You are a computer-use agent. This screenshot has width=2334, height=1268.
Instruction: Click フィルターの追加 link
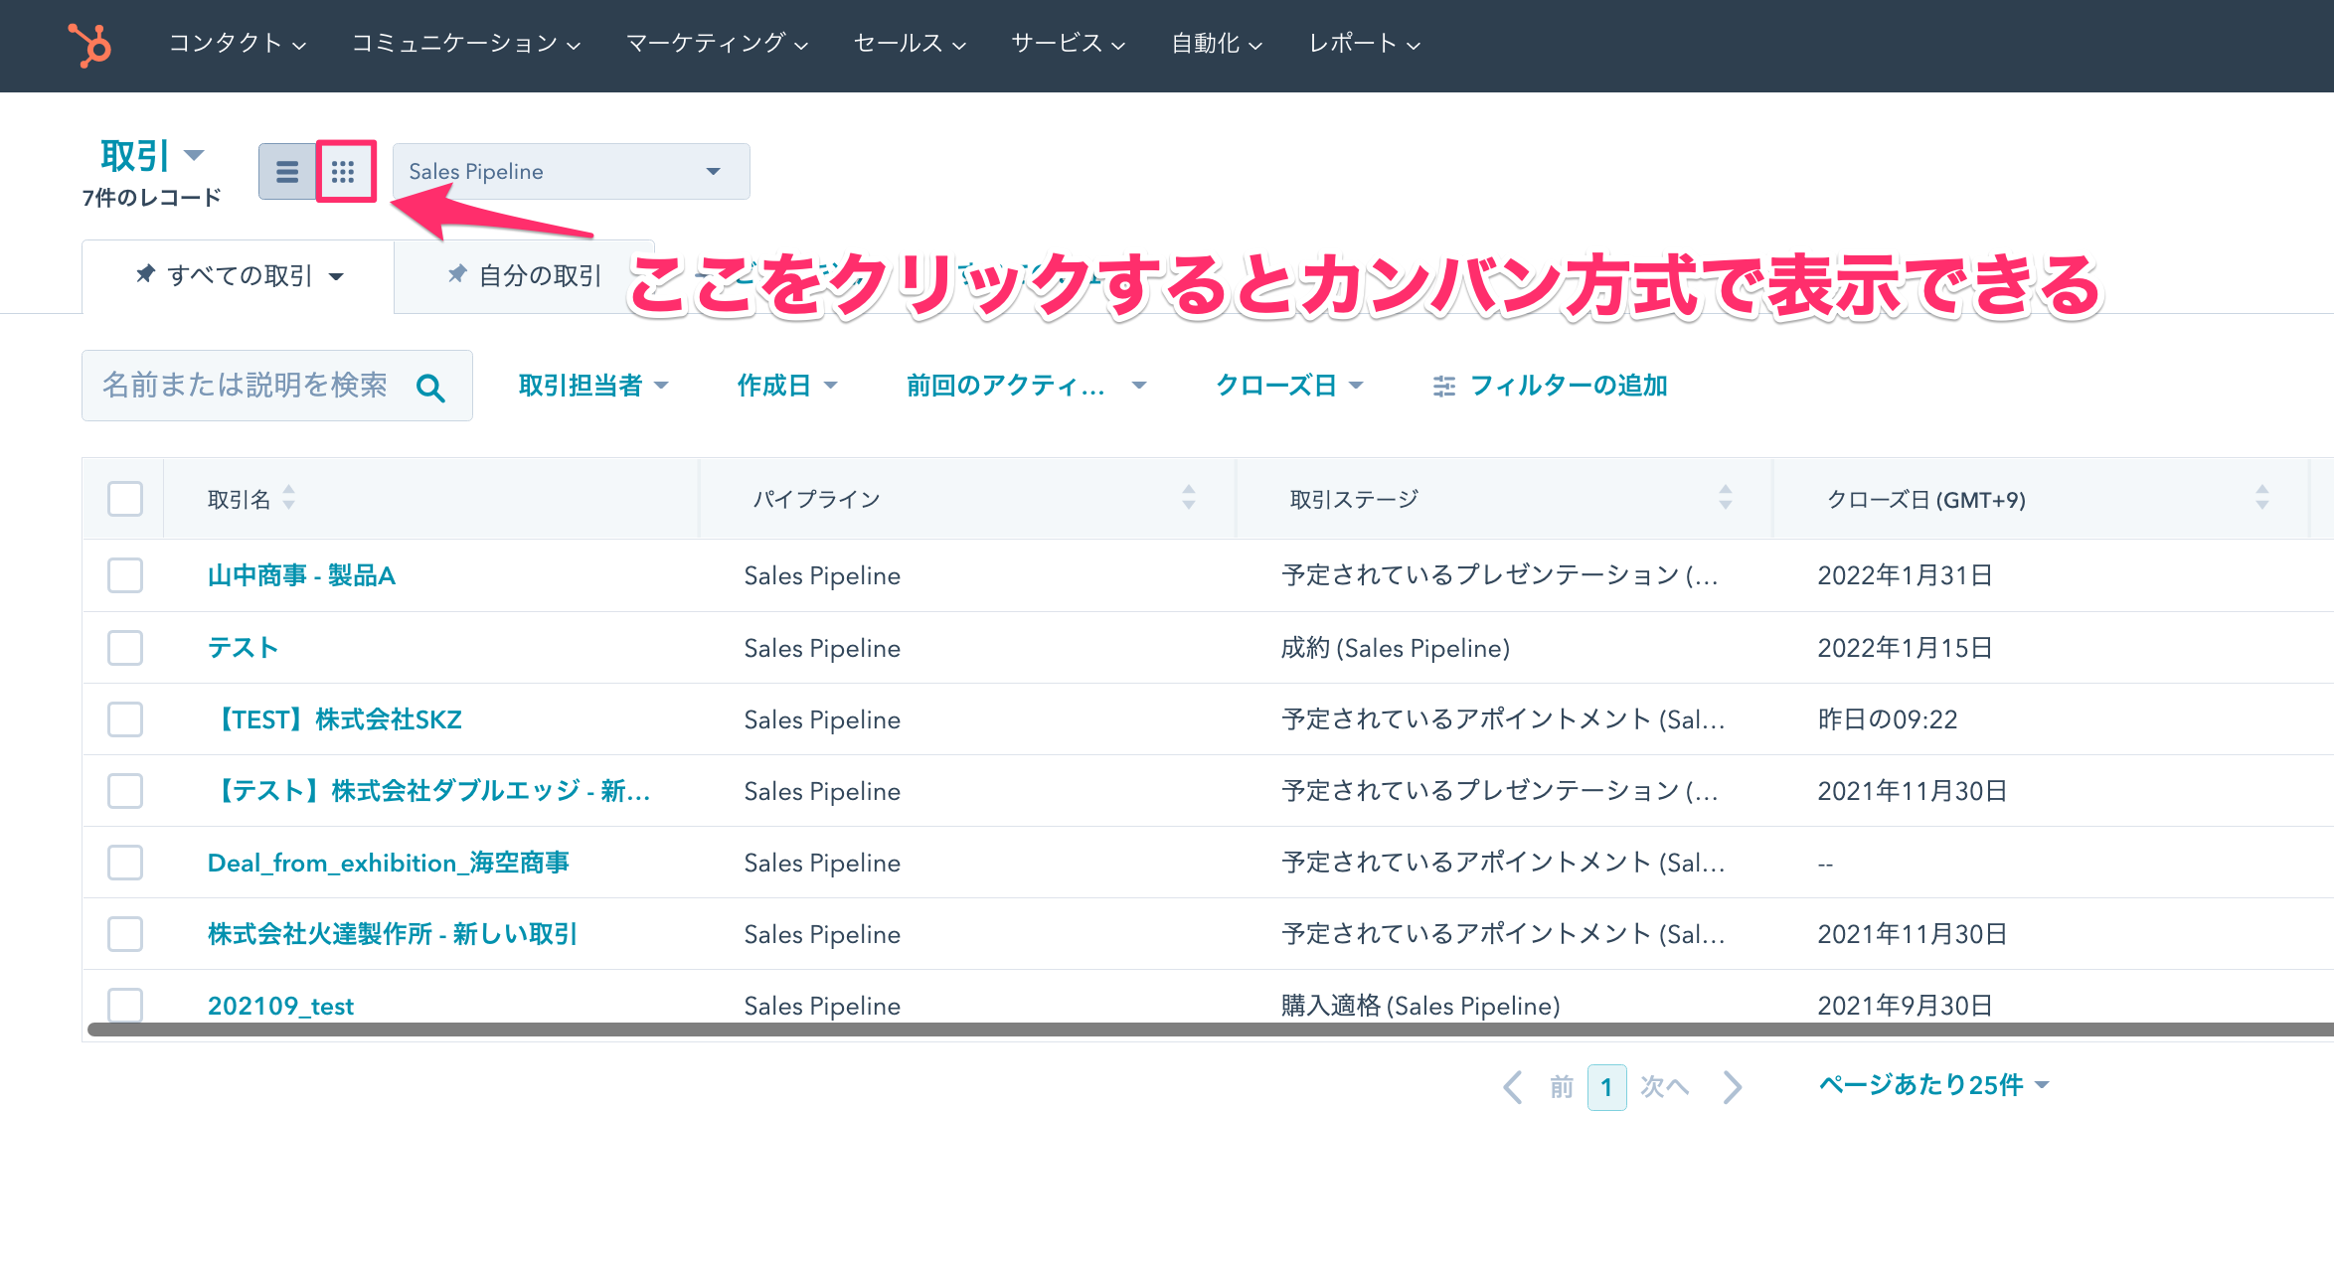(x=1569, y=386)
